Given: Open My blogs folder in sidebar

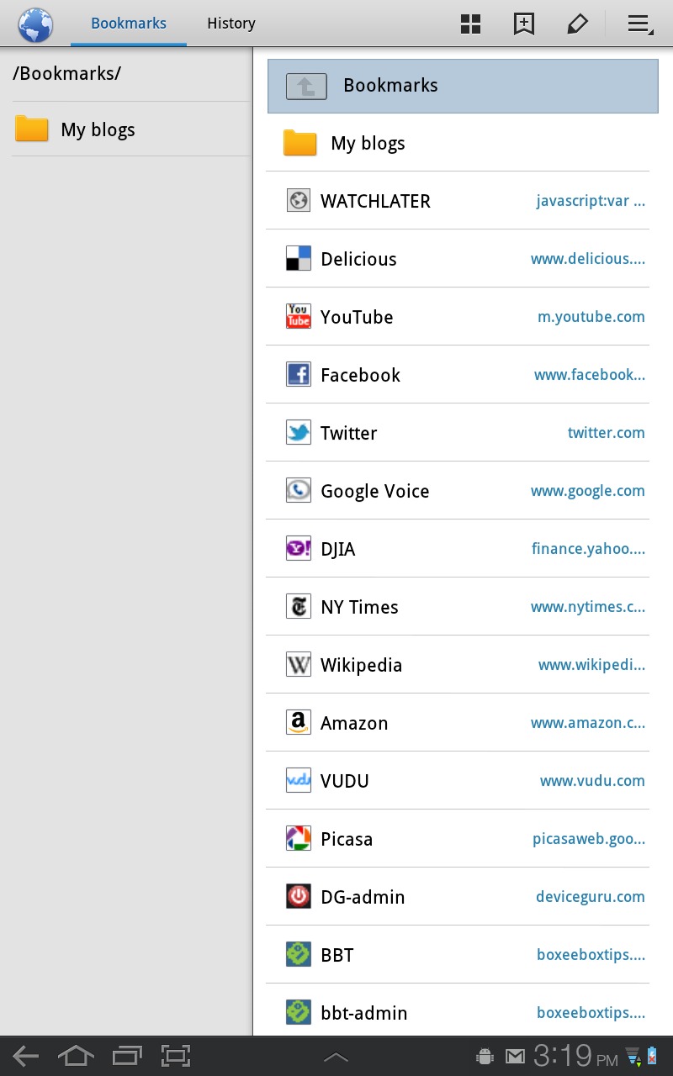Looking at the screenshot, I should click(130, 129).
